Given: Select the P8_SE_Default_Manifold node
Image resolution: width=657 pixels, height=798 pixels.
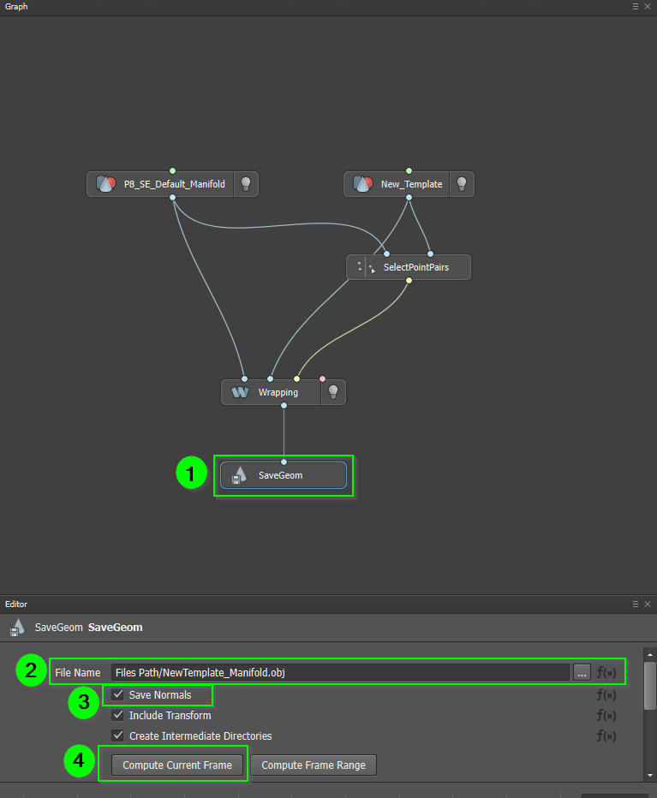Looking at the screenshot, I should tap(174, 184).
